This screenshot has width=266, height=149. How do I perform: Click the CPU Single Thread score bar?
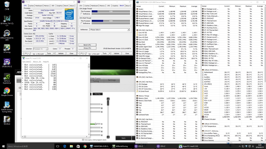(x=111, y=11)
